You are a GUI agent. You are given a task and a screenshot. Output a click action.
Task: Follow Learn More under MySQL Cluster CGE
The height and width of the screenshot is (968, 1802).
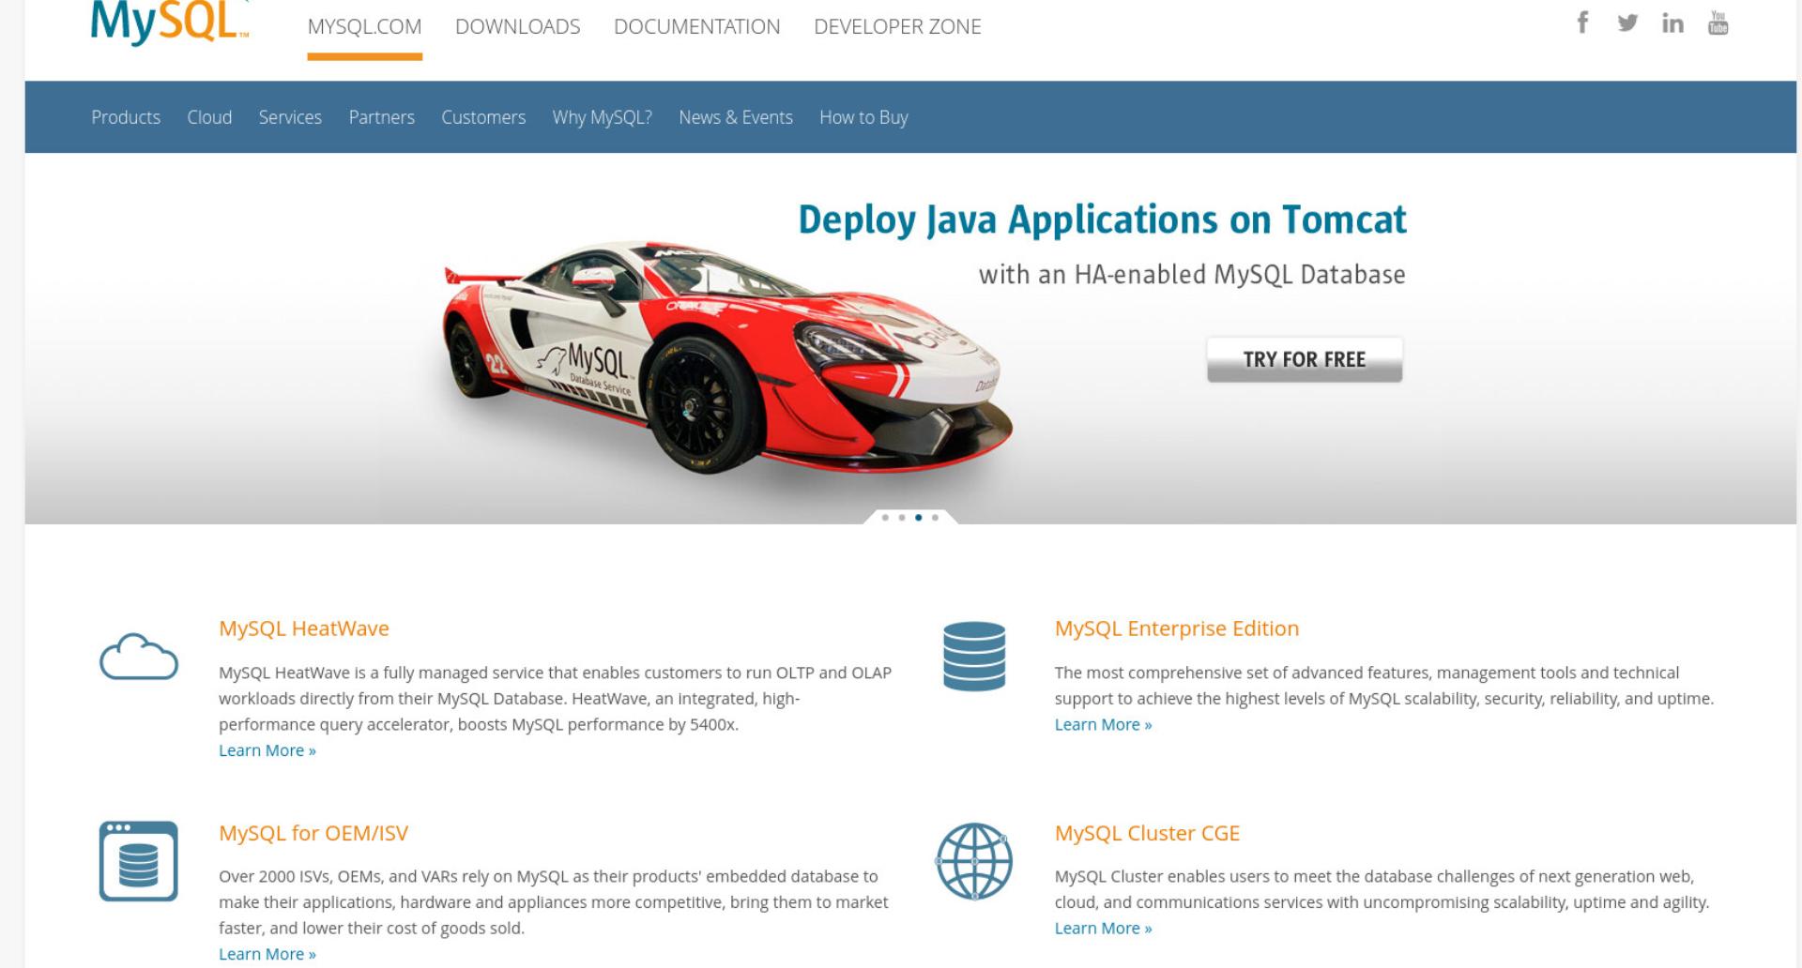point(1103,928)
